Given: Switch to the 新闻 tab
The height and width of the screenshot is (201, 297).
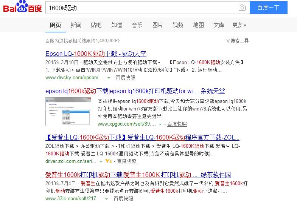Looking at the screenshot, I should [x=76, y=25].
